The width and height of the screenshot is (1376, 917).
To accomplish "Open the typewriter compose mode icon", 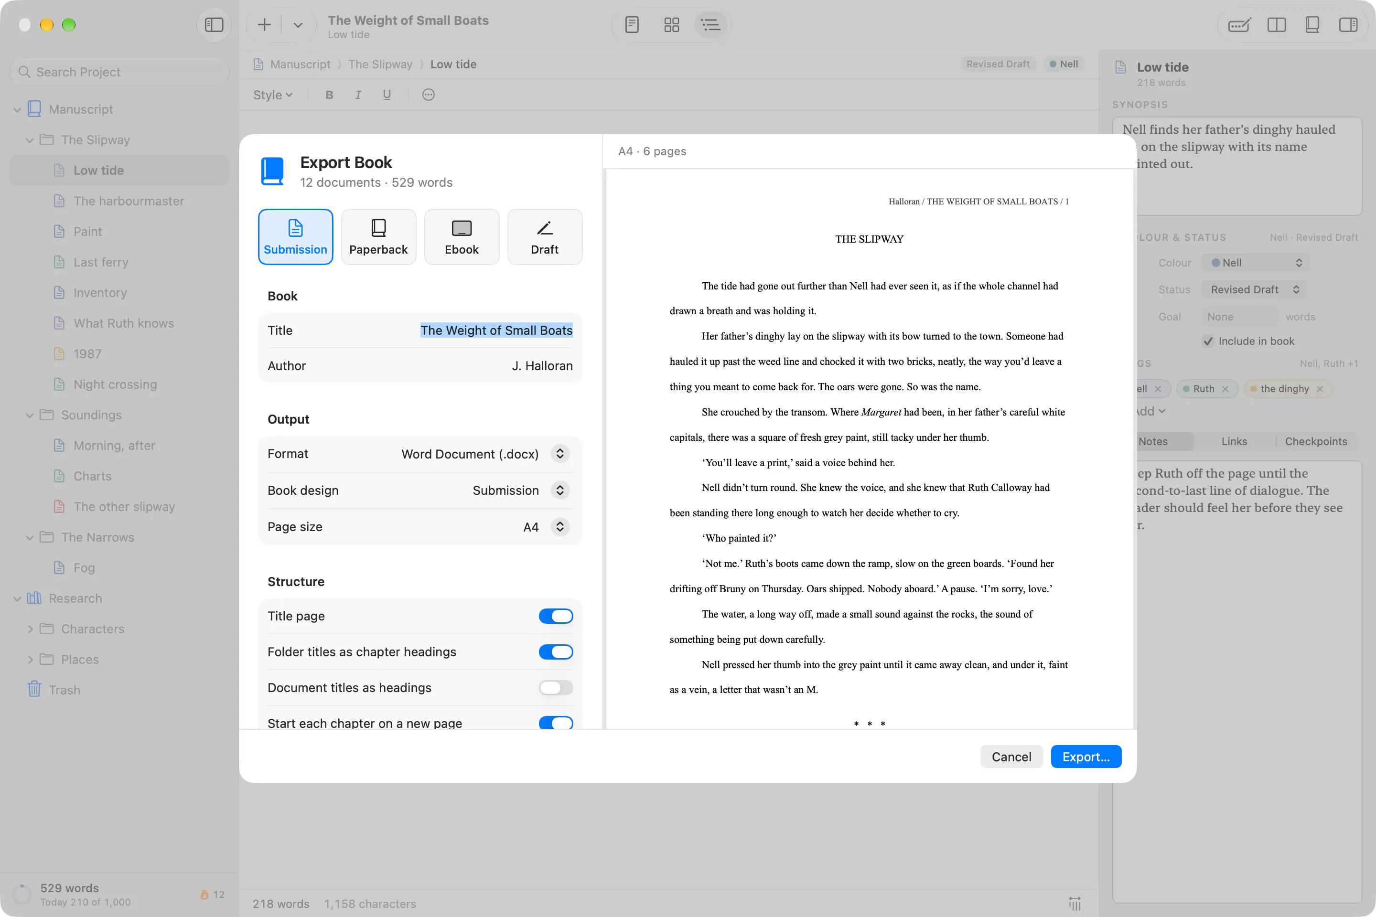I will click(x=1239, y=24).
